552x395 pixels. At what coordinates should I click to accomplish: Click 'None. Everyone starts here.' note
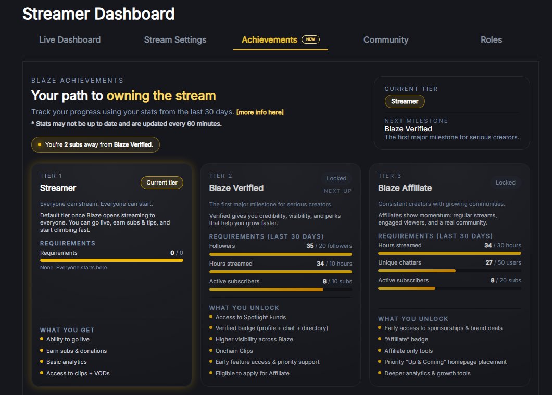click(x=74, y=268)
